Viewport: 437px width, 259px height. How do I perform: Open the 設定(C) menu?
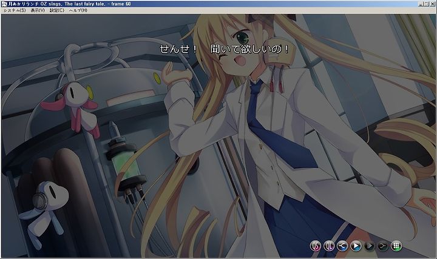click(57, 10)
